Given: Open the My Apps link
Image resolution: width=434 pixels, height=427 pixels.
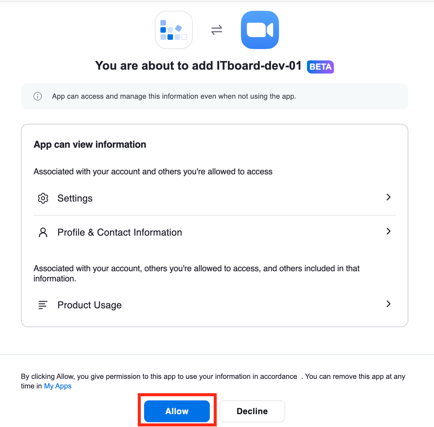Looking at the screenshot, I should click(58, 386).
